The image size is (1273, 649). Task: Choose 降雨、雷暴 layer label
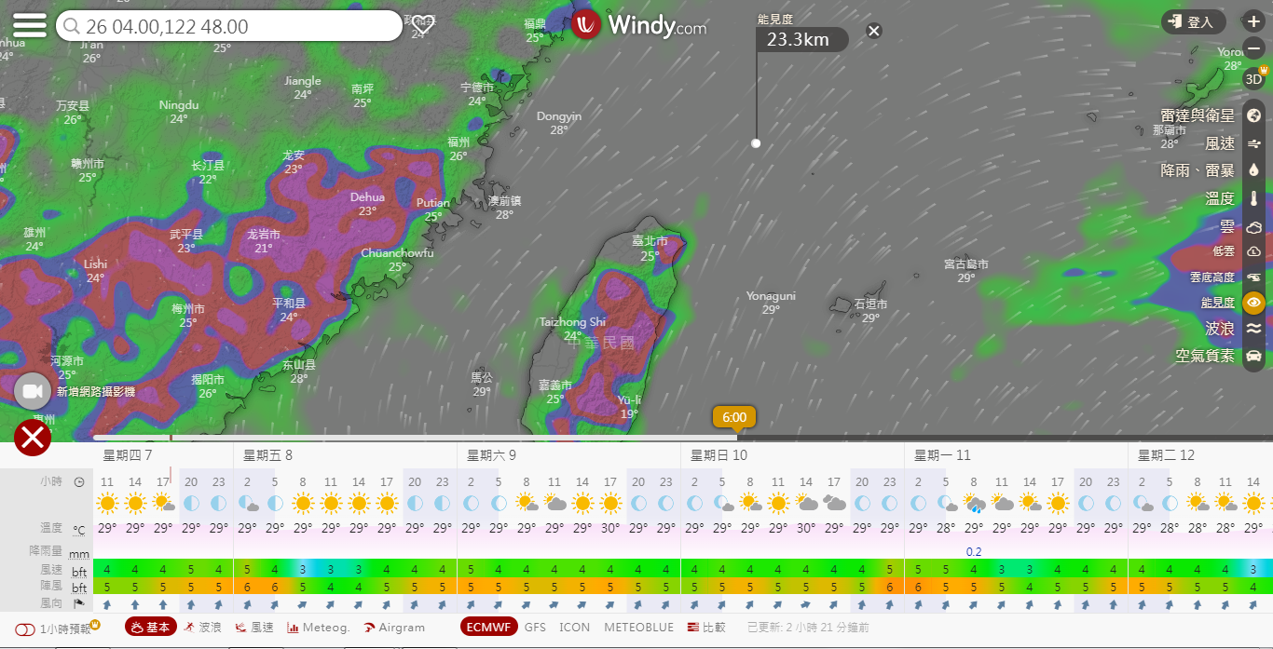(1198, 170)
